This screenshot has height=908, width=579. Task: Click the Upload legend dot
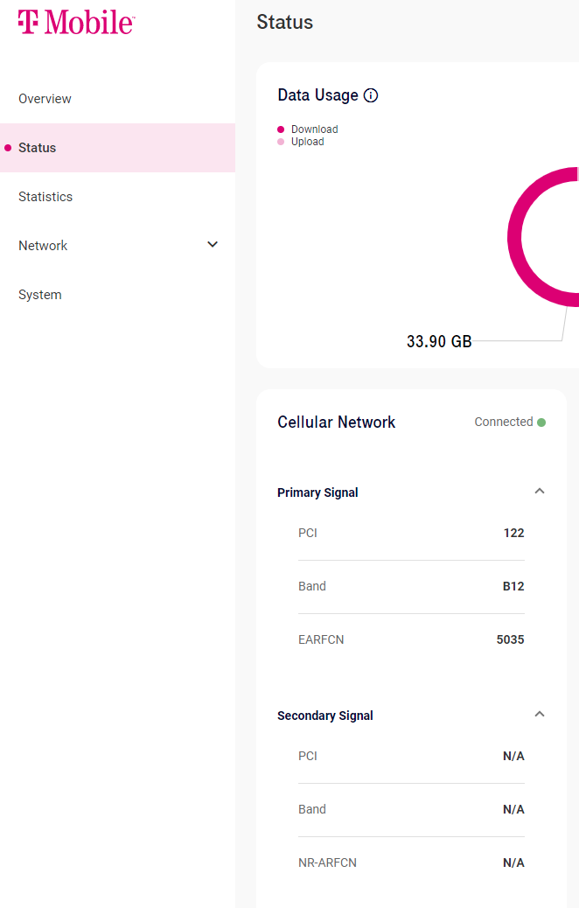281,142
